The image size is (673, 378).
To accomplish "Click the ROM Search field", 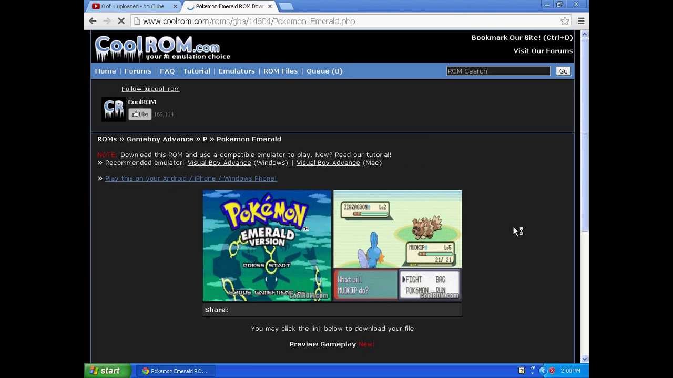I will click(x=498, y=71).
